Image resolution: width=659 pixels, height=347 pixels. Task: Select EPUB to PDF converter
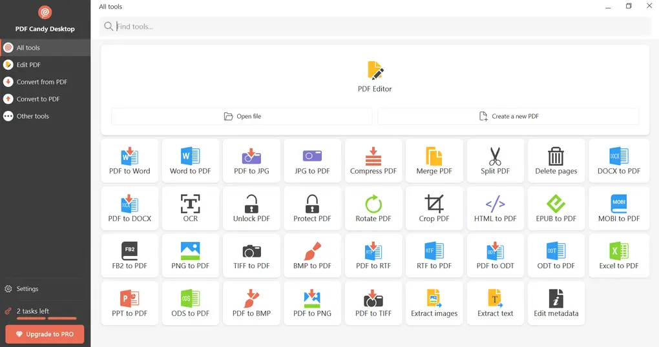(556, 208)
